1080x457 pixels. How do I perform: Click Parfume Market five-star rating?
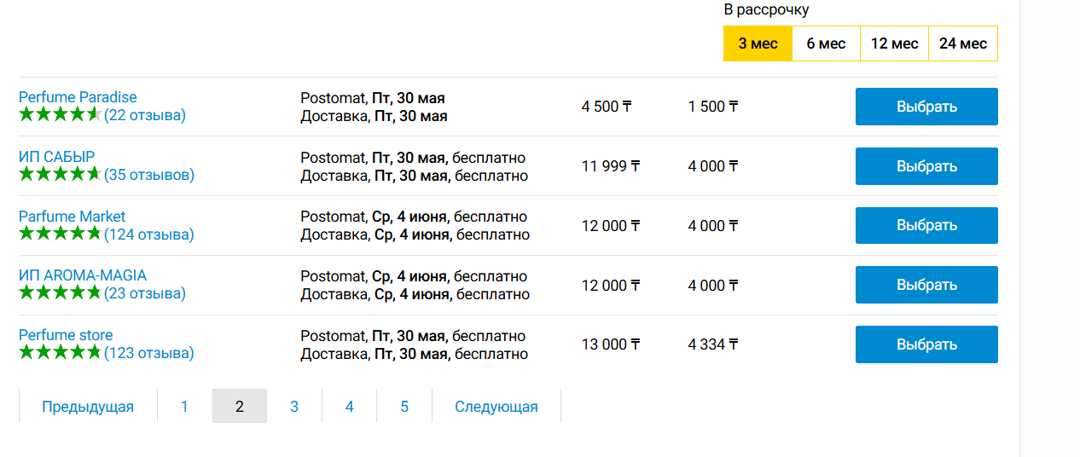60,234
